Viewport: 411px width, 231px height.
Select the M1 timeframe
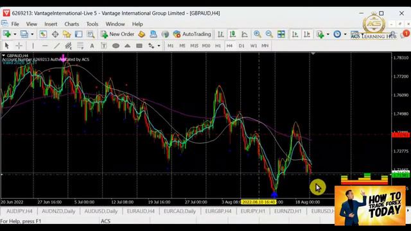[x=170, y=46]
